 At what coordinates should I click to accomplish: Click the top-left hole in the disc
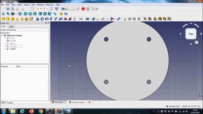106,39
